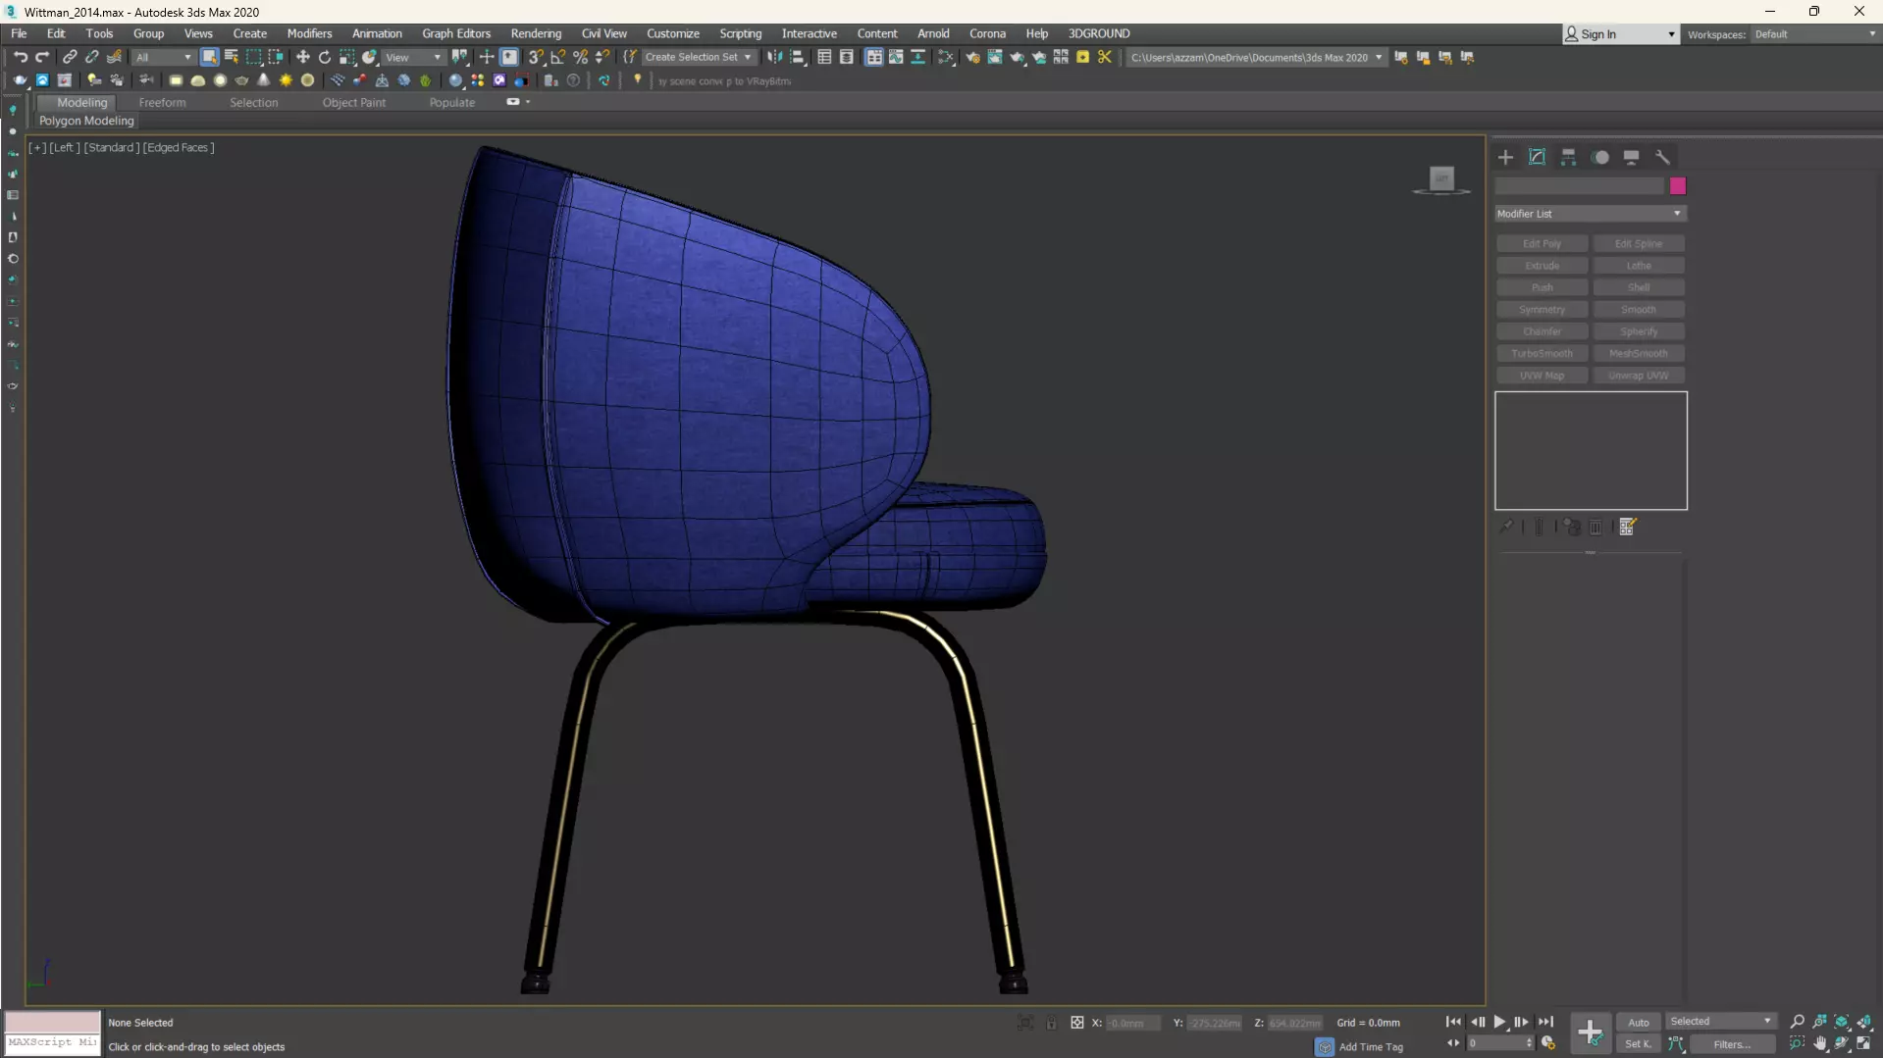Click the Edged Faces viewport shading label

179,147
